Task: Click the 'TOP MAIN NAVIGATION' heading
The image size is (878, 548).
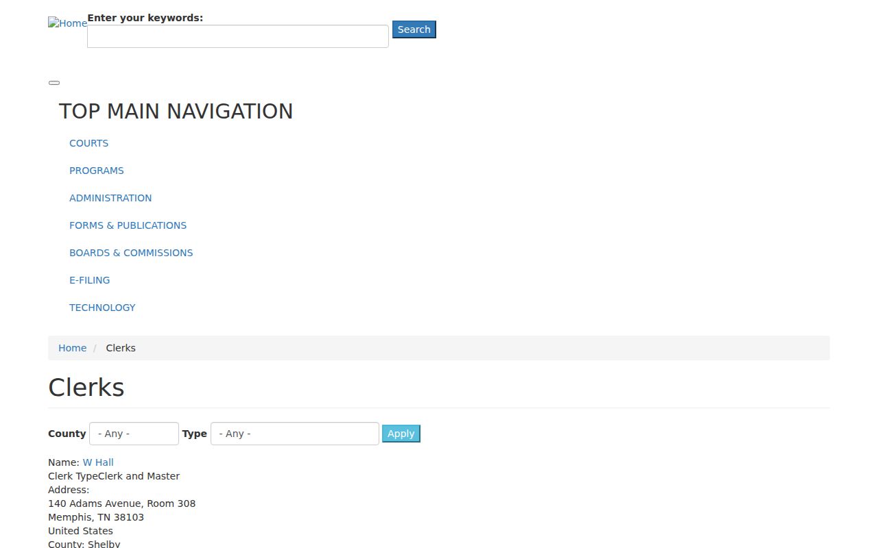Action: (176, 111)
